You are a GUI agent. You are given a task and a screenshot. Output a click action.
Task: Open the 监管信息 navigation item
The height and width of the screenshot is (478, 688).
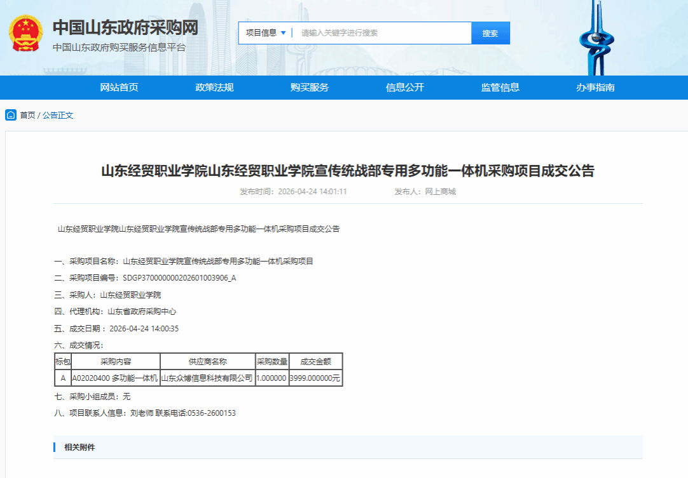(x=500, y=87)
